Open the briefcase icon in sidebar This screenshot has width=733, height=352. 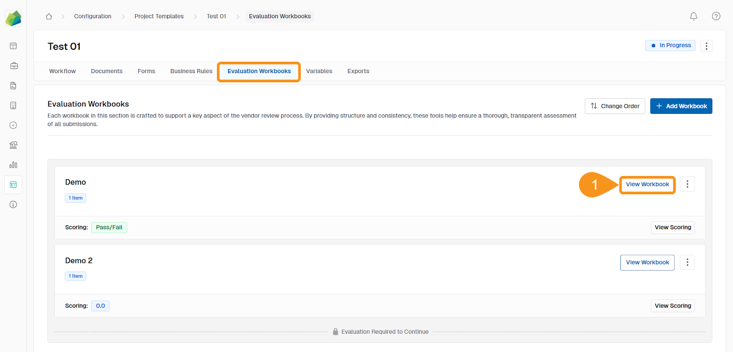coord(13,66)
